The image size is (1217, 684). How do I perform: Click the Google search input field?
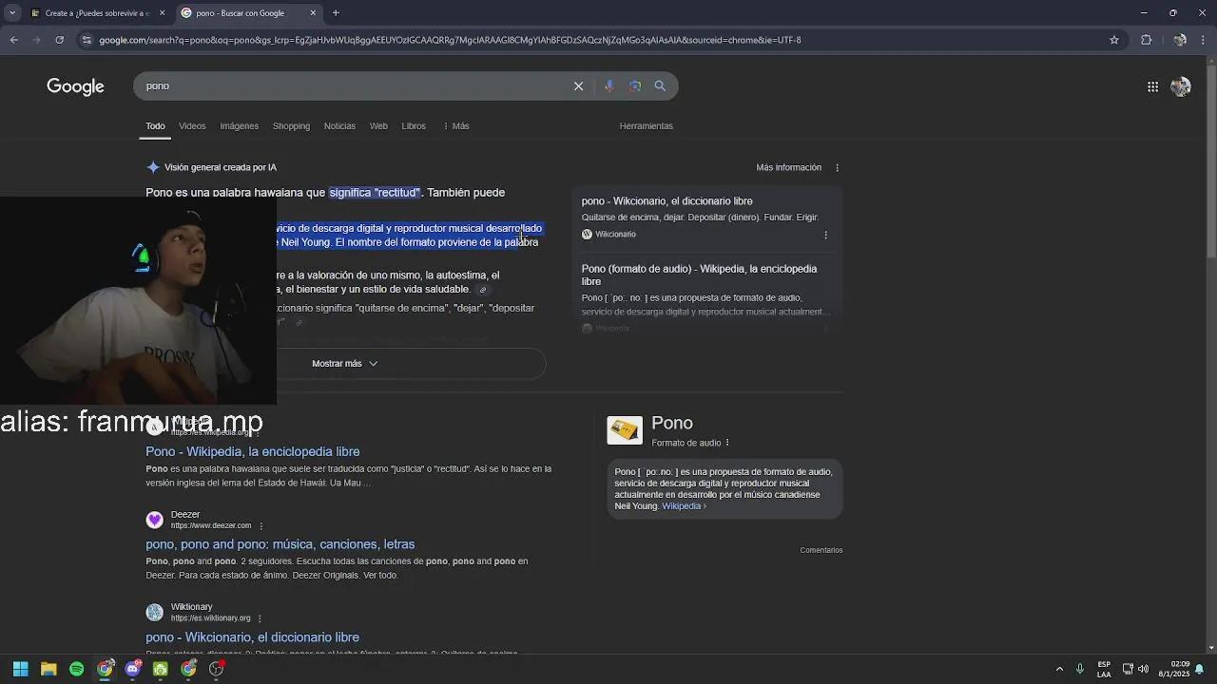(x=352, y=86)
